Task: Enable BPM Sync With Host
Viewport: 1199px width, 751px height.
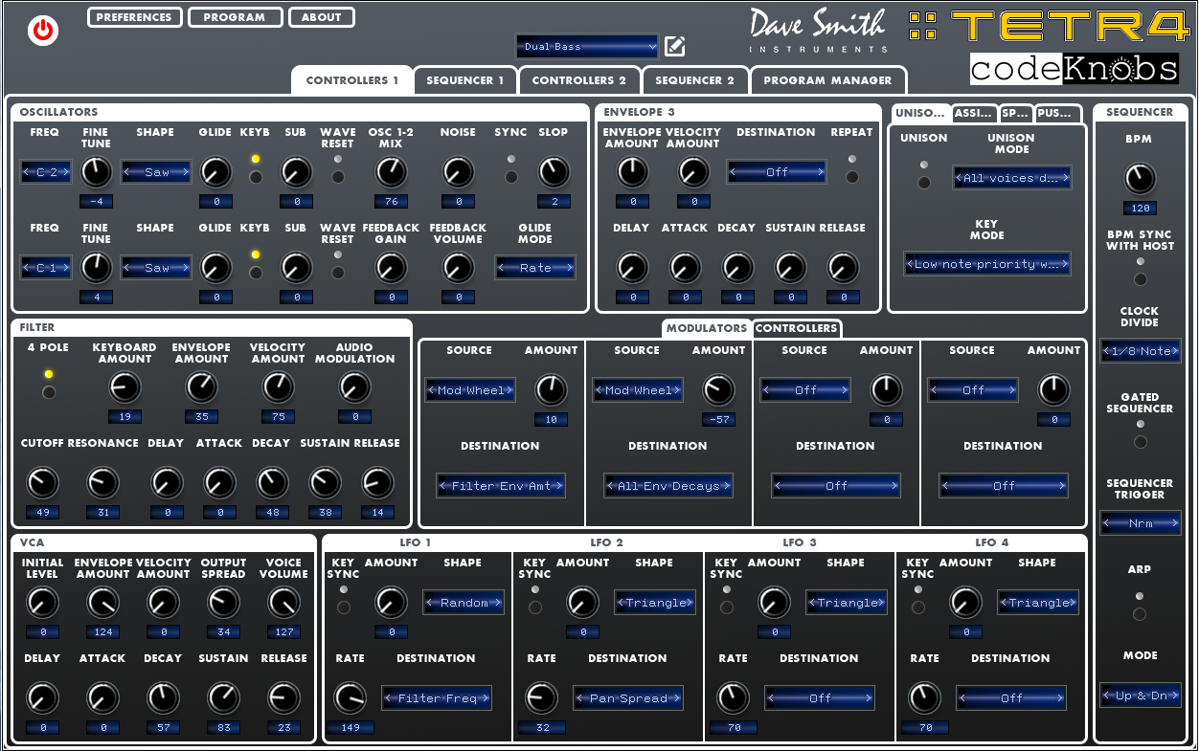Action: [1140, 279]
